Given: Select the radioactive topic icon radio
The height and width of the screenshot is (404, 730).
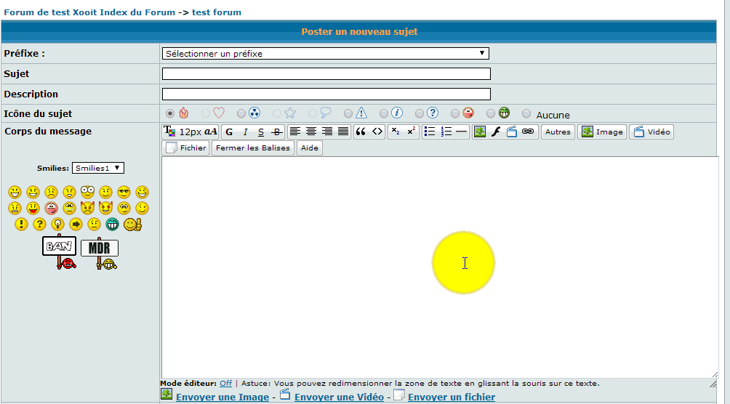Looking at the screenshot, I should click(x=241, y=113).
